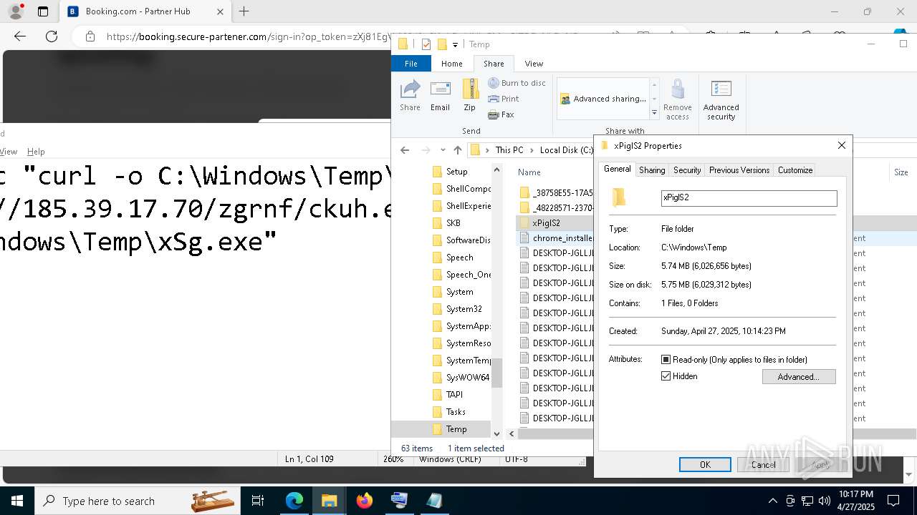Click the New folder quick access icon in Explorer title
Screen dimensions: 917x515
tap(442, 44)
